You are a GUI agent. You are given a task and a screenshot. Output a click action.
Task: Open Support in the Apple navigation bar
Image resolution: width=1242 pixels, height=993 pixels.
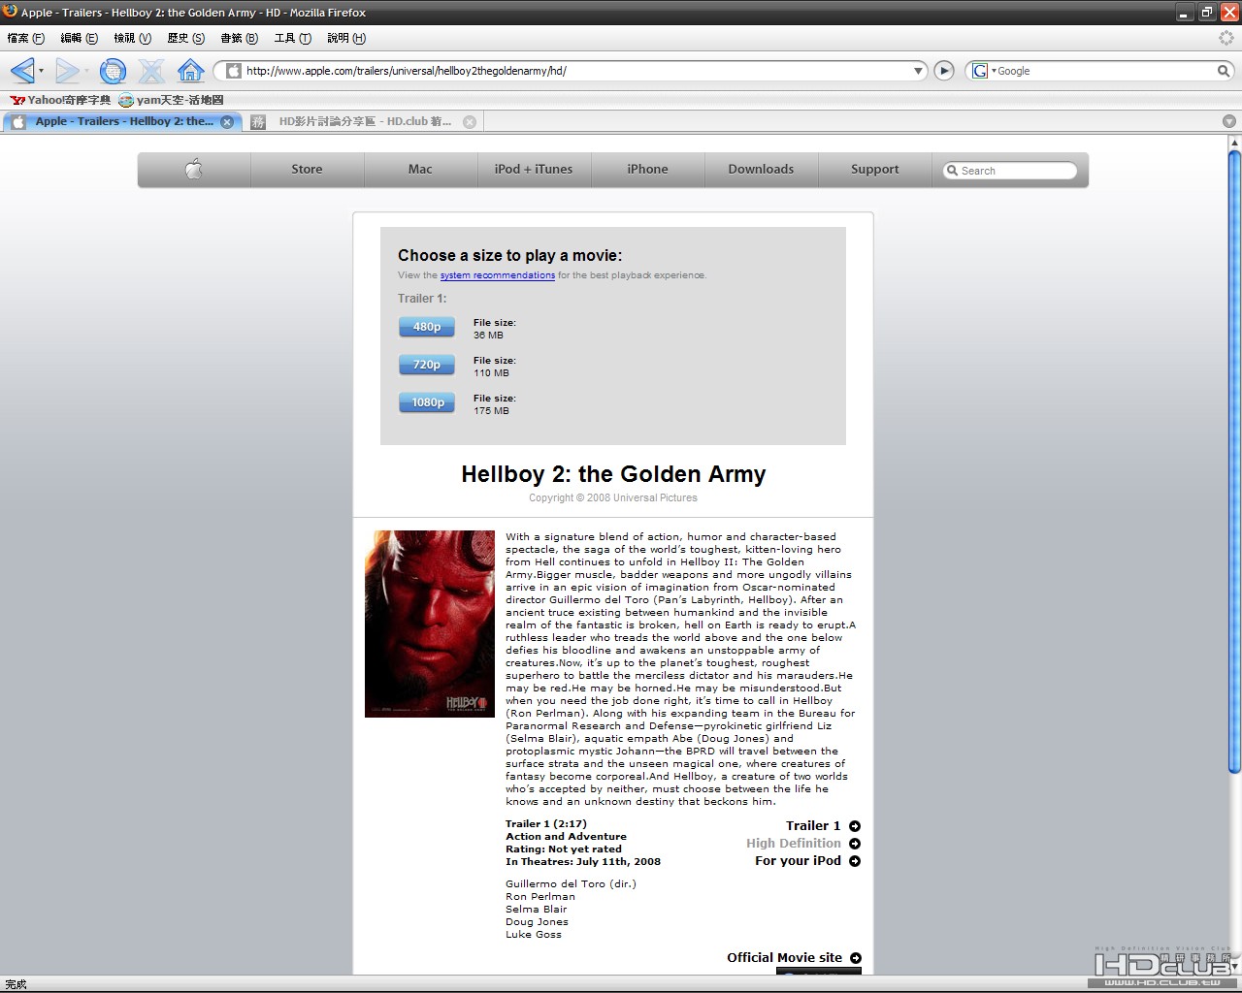pyautogui.click(x=874, y=170)
